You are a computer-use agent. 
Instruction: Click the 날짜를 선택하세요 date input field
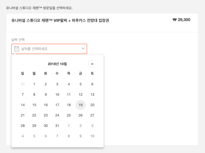tap(49, 49)
